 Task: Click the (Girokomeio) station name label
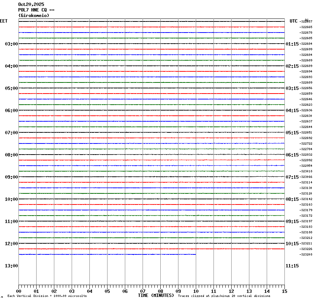(34, 16)
